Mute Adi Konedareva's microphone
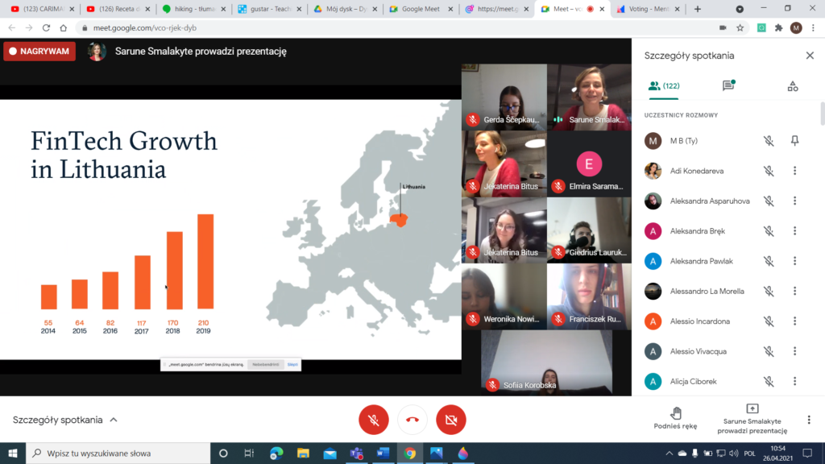Viewport: 825px width, 464px height. [x=769, y=171]
